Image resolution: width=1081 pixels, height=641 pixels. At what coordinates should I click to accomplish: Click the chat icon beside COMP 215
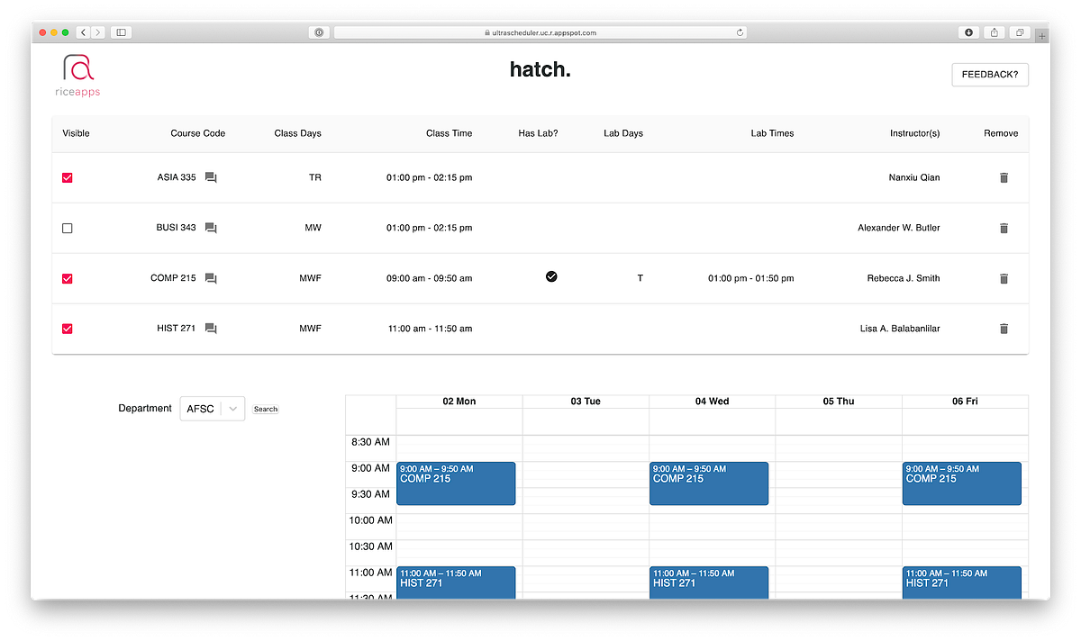(x=210, y=278)
